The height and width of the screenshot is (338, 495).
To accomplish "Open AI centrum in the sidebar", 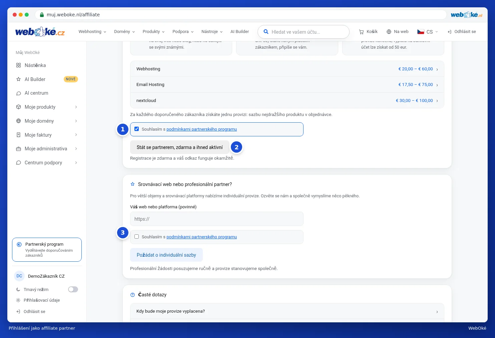I will pos(47,93).
